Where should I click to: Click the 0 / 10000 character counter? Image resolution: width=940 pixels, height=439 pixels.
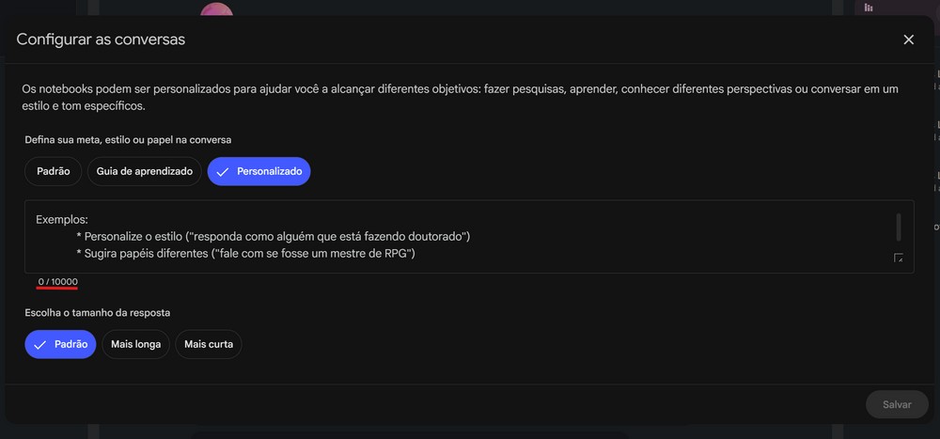point(57,282)
